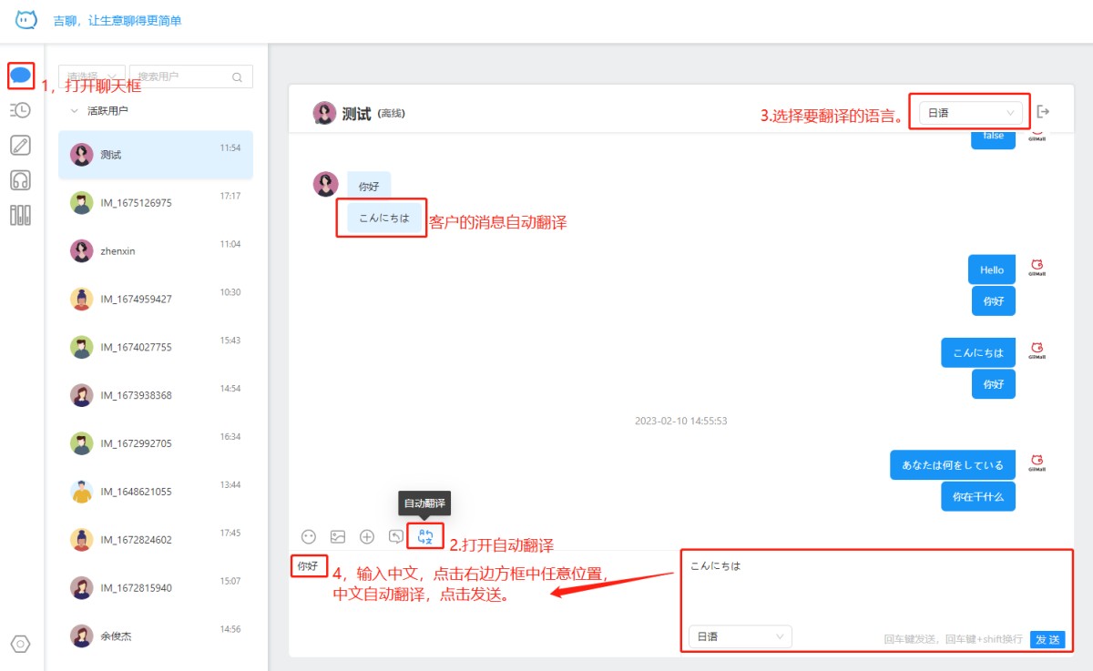Viewport: 1093px width, 671px height.
Task: Click the translated text box containing こんにちは
Action: click(x=874, y=587)
